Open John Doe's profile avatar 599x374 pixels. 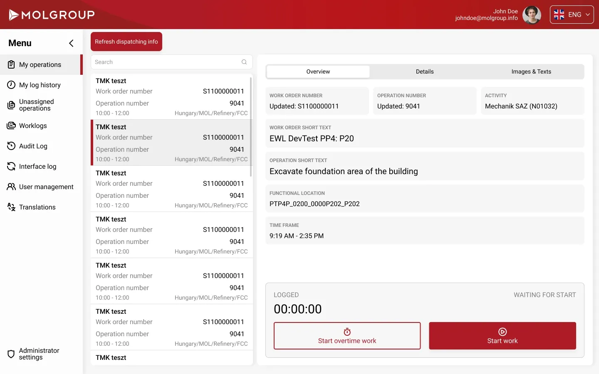pos(532,15)
